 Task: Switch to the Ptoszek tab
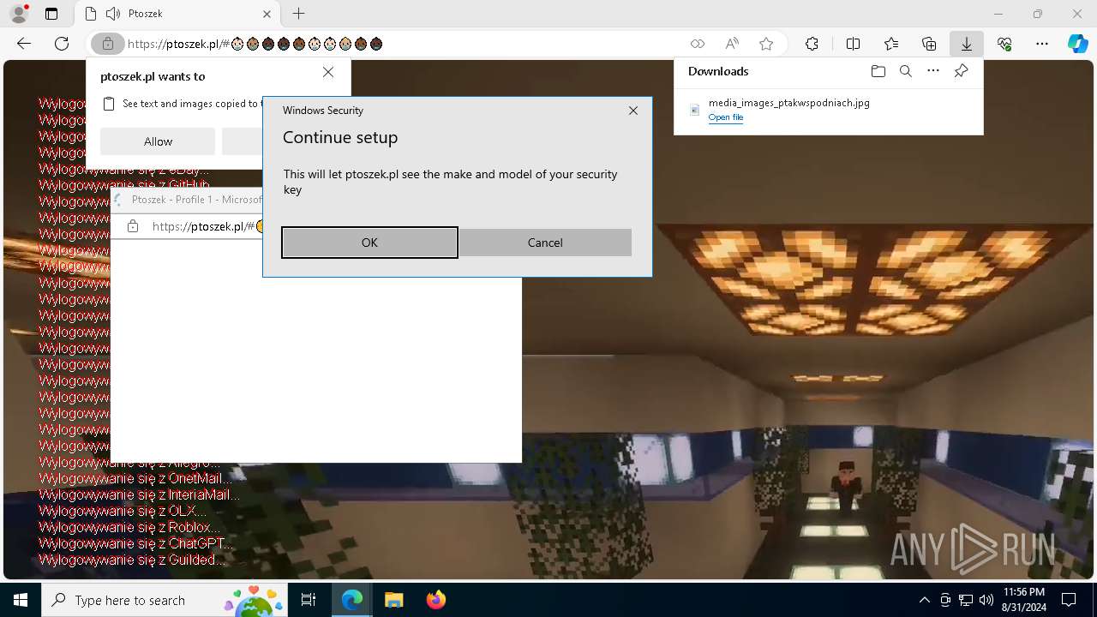click(x=176, y=14)
